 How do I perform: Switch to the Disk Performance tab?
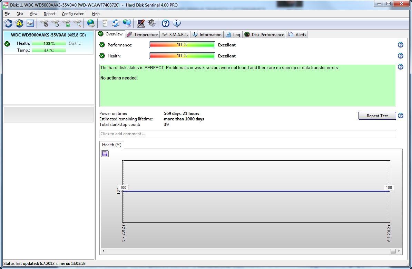pos(264,35)
